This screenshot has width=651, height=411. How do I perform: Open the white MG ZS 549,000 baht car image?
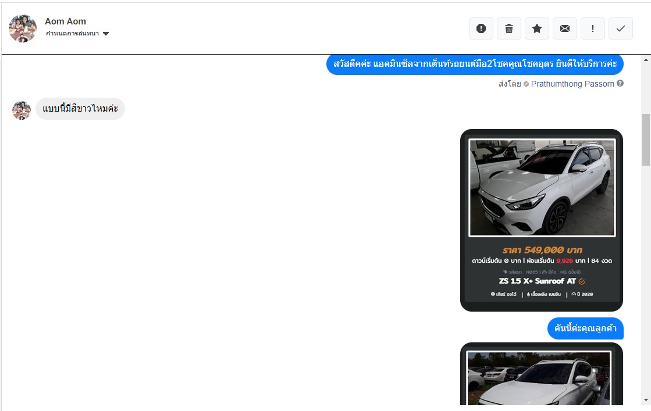pyautogui.click(x=542, y=187)
